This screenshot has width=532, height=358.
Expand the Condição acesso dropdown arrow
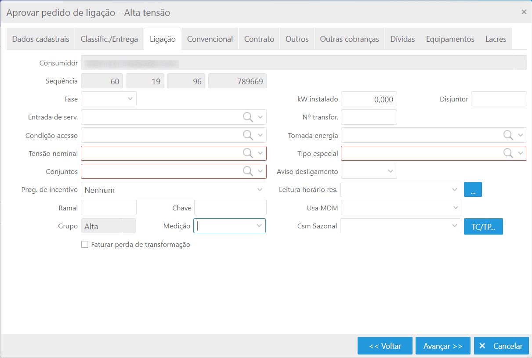click(260, 135)
